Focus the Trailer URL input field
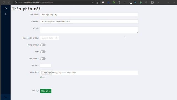177x100 pixels. tap(89, 22)
